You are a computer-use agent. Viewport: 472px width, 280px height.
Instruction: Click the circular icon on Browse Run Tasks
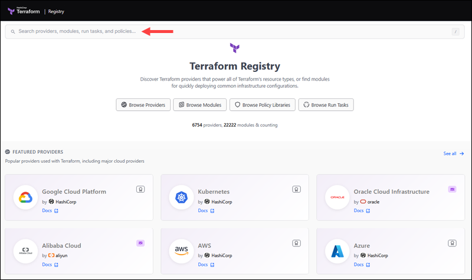[x=306, y=105]
